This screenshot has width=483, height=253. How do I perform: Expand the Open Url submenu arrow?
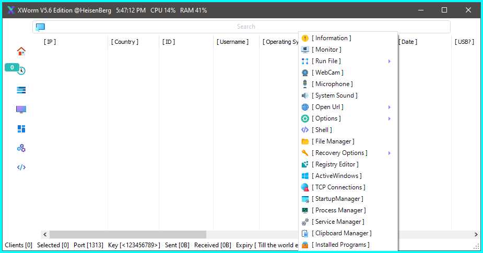tap(390, 107)
